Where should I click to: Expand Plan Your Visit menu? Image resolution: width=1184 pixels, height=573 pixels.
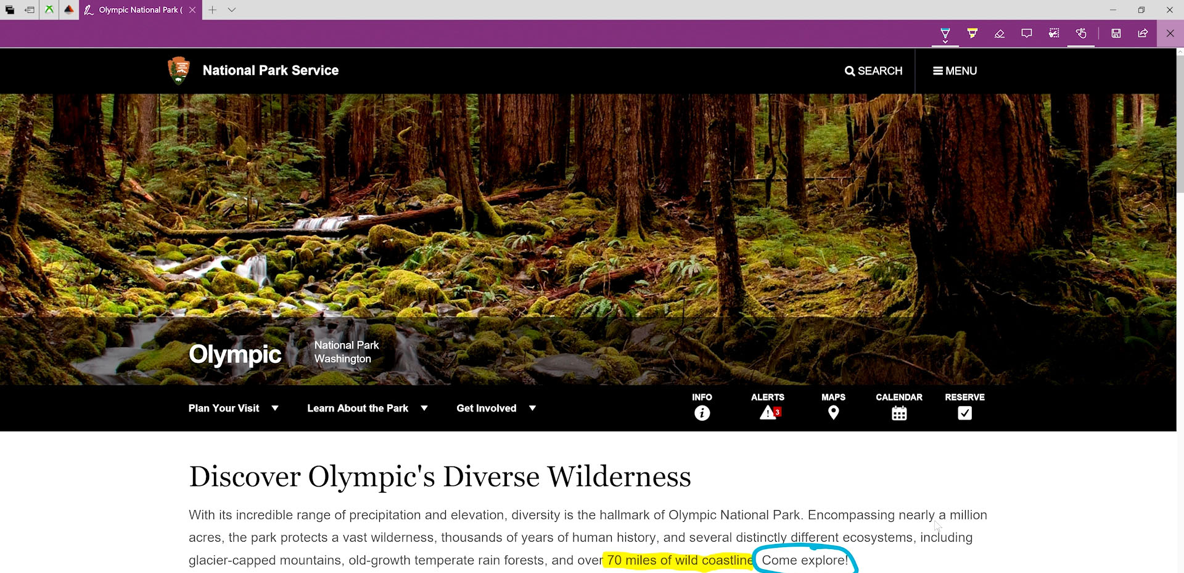[234, 408]
